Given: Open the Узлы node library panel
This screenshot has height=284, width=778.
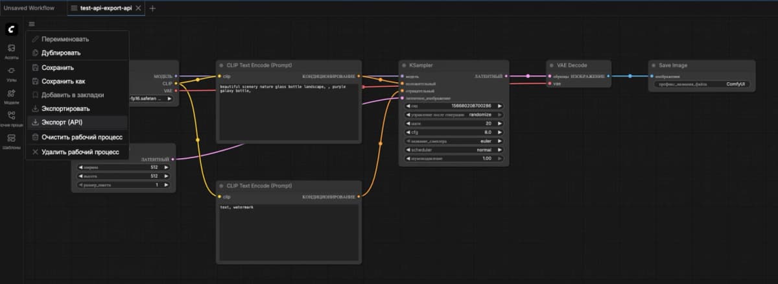Looking at the screenshot, I should tap(12, 73).
